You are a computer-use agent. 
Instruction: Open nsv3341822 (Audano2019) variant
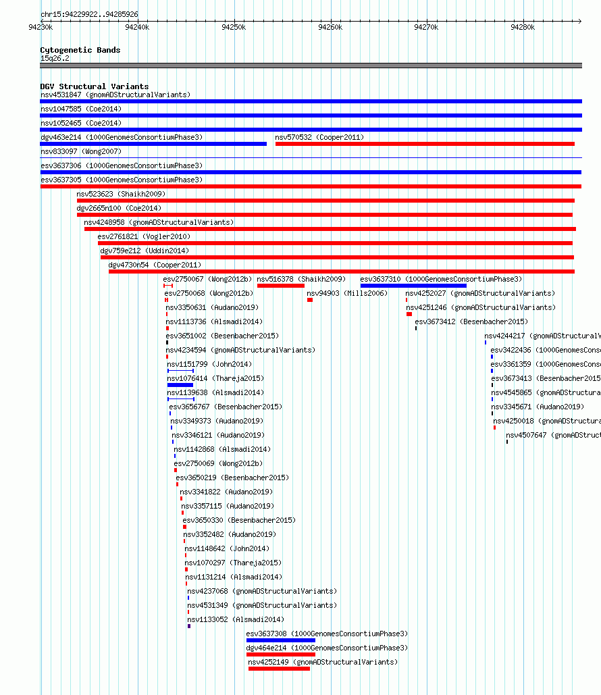pyautogui.click(x=226, y=492)
